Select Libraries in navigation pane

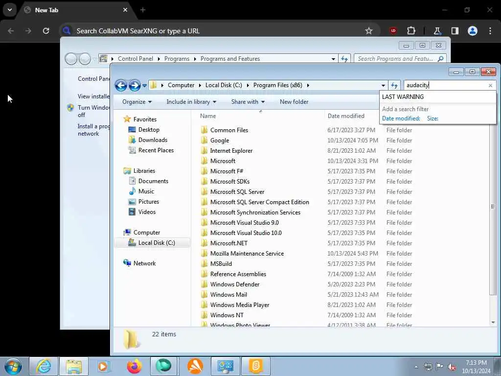[144, 171]
